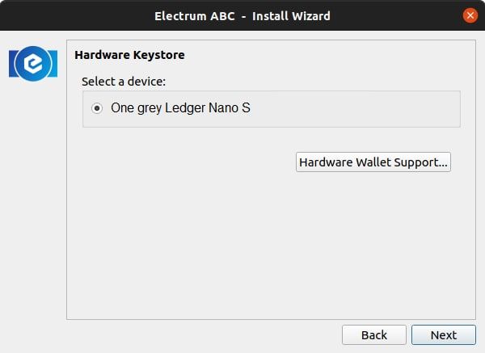Select the Ledger Nano S radio button
485x353 pixels.
tap(98, 108)
